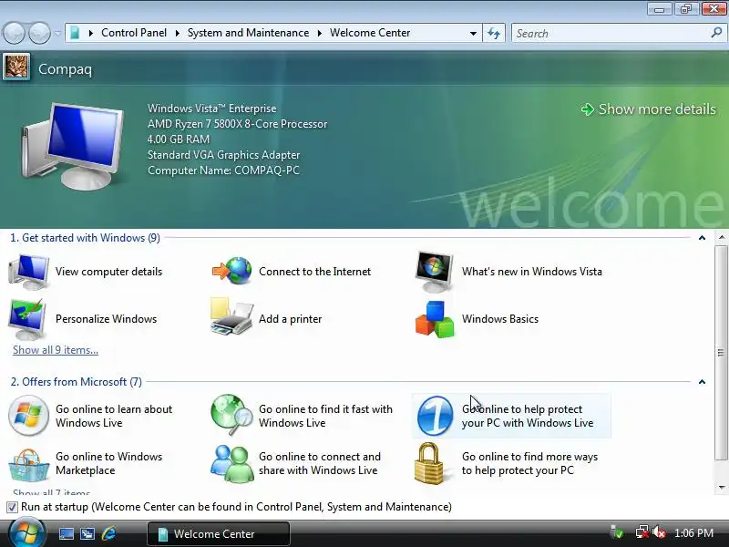This screenshot has height=547, width=729.
Task: Click in the Search input field
Action: pos(611,34)
